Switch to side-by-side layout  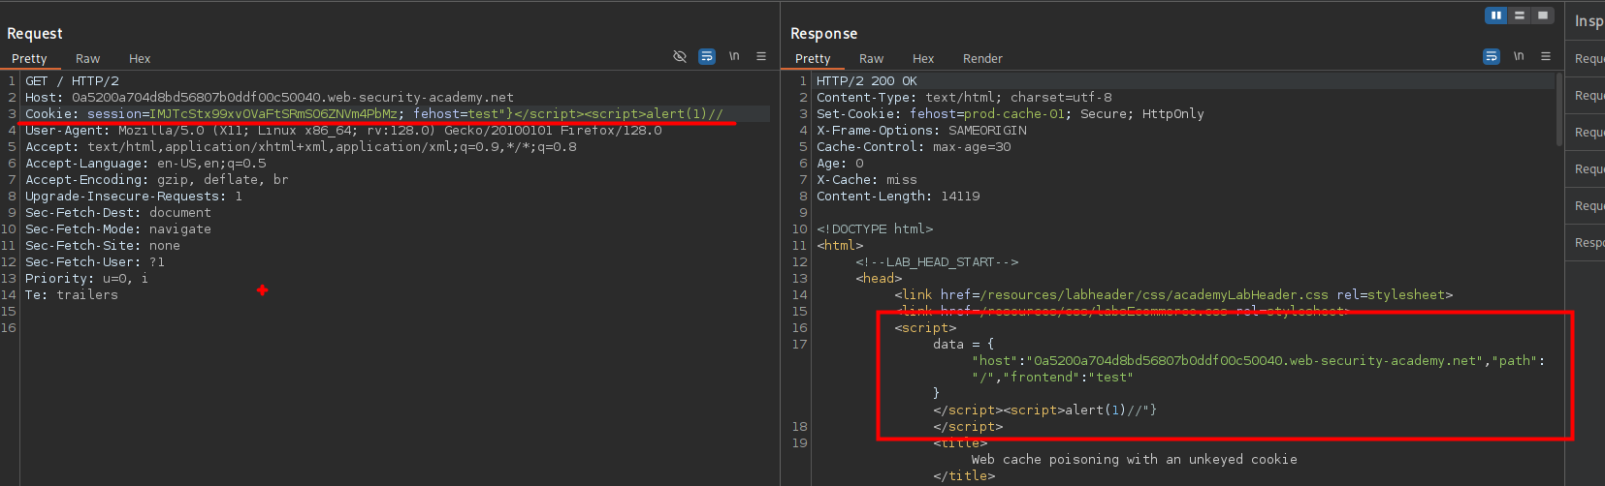pos(1496,15)
